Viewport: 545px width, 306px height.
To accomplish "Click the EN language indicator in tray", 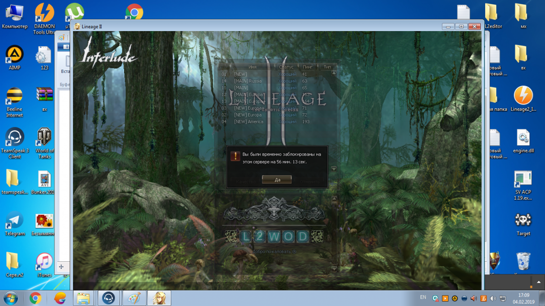I will coord(423,297).
